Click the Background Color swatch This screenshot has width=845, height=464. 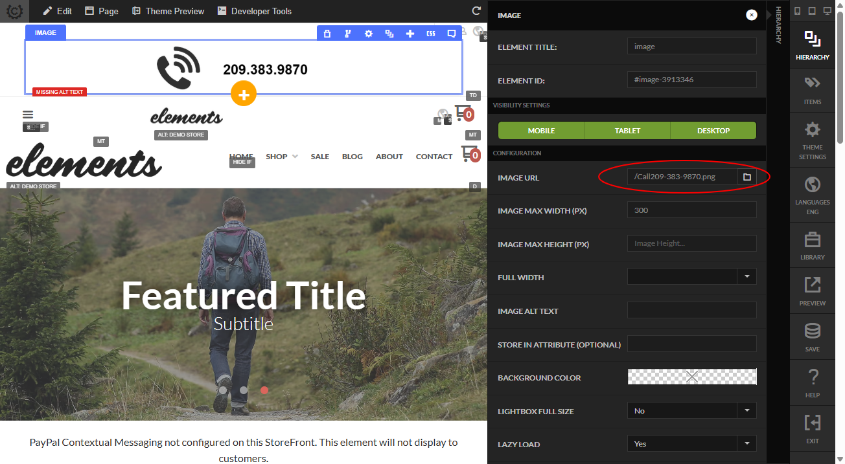point(692,377)
